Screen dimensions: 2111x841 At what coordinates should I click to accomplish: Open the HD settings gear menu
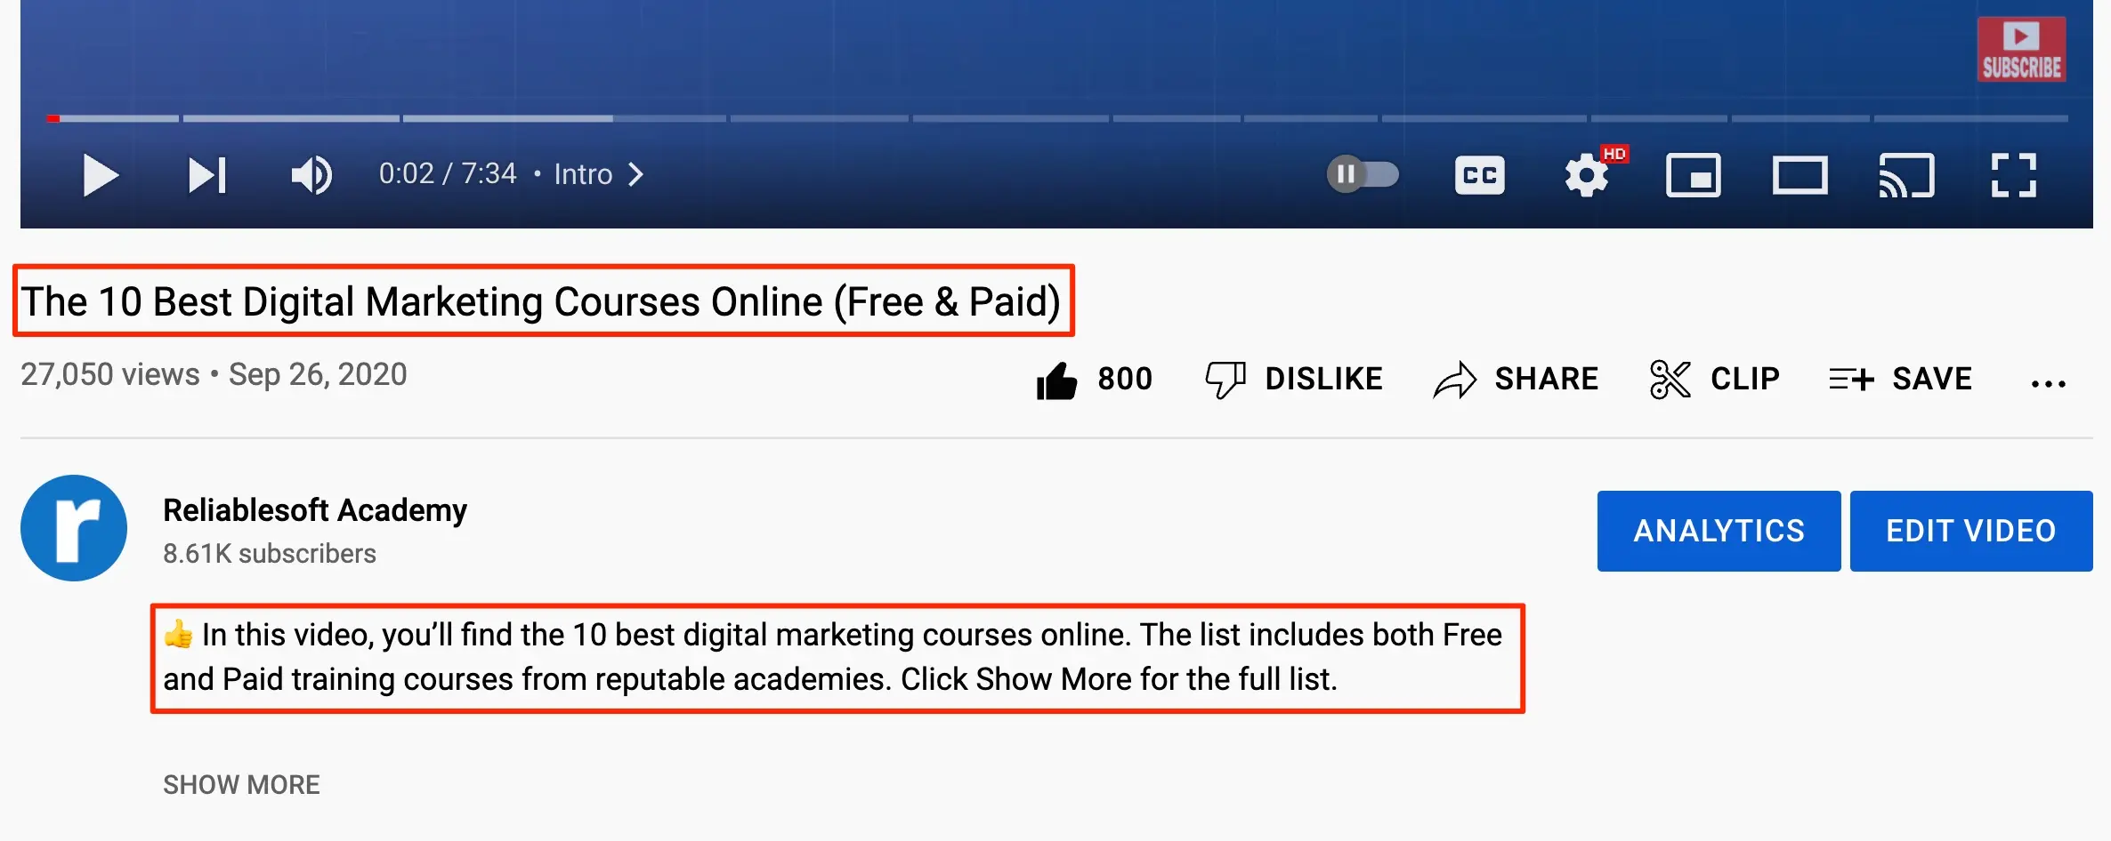(1587, 175)
